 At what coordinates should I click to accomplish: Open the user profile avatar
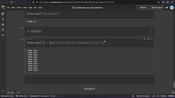click(172, 8)
